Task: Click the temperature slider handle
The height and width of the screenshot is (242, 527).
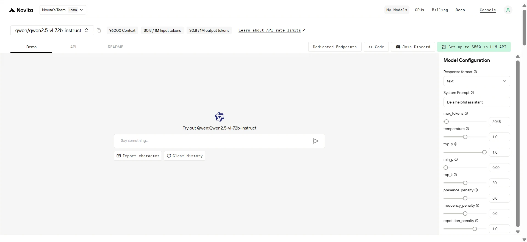Action: click(x=465, y=137)
